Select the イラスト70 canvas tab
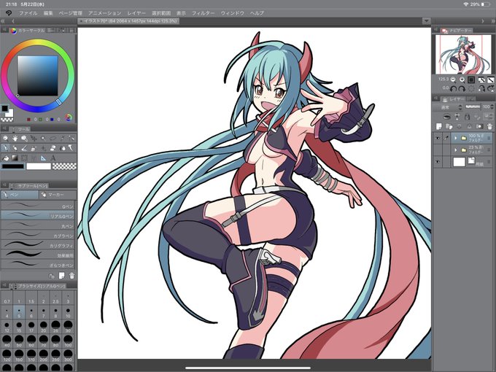 point(129,21)
